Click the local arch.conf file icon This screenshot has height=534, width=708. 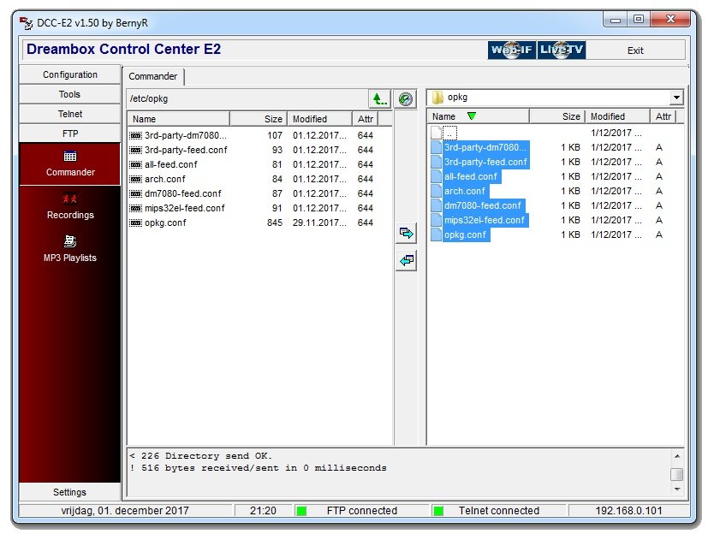[436, 191]
